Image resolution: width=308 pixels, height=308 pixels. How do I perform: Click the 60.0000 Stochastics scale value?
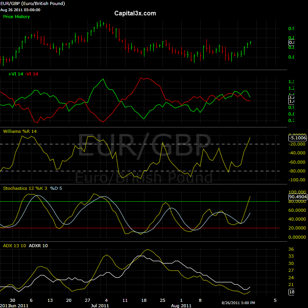(297, 210)
